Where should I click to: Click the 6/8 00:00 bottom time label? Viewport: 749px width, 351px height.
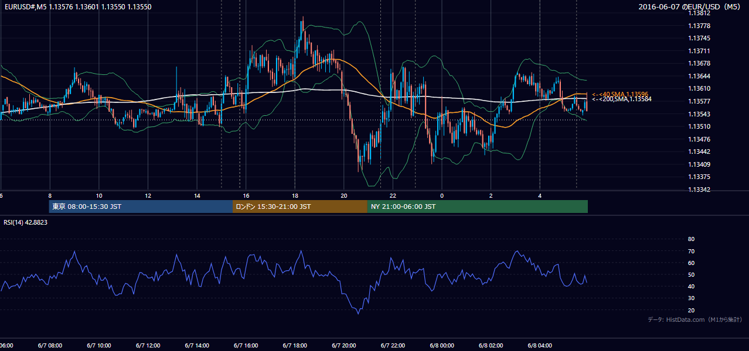tap(442, 346)
